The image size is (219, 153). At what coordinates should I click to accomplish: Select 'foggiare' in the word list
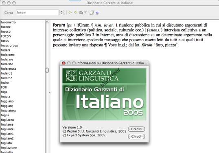pyautogui.click(x=7, y=106)
